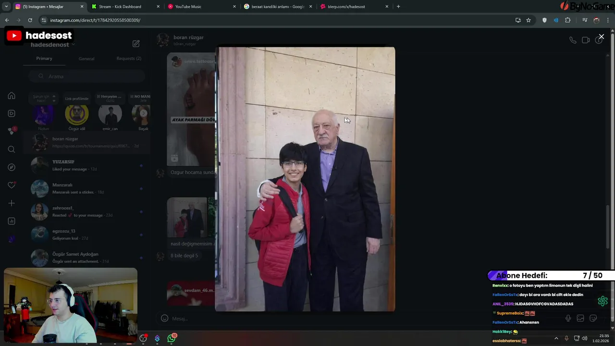Open the YUZARSIF conversation

[86, 165]
